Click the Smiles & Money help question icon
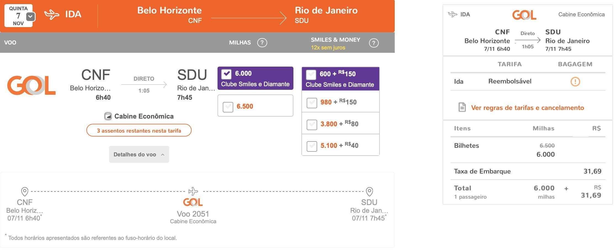Screen dimensions: 615x252 tap(374, 43)
